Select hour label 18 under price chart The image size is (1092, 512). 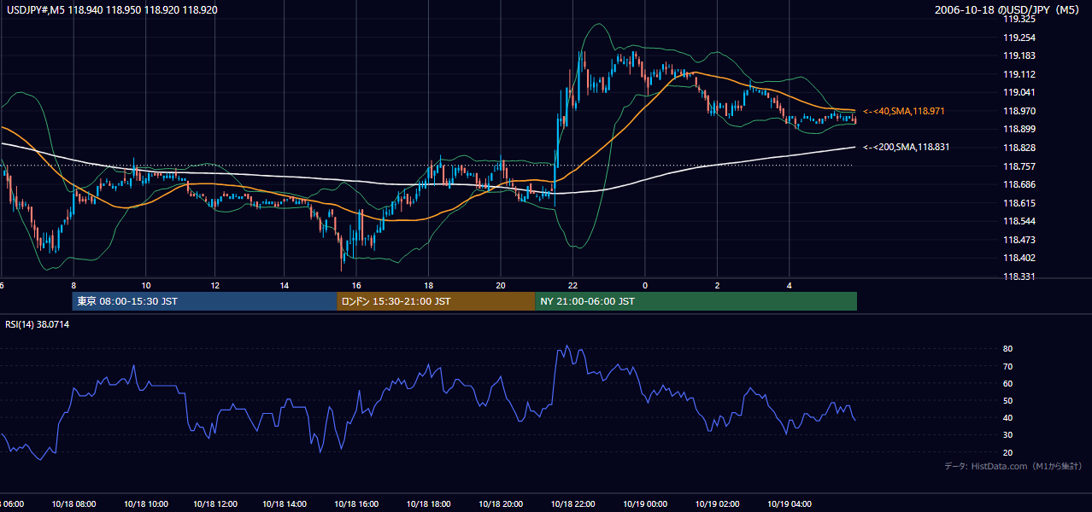[x=429, y=285]
